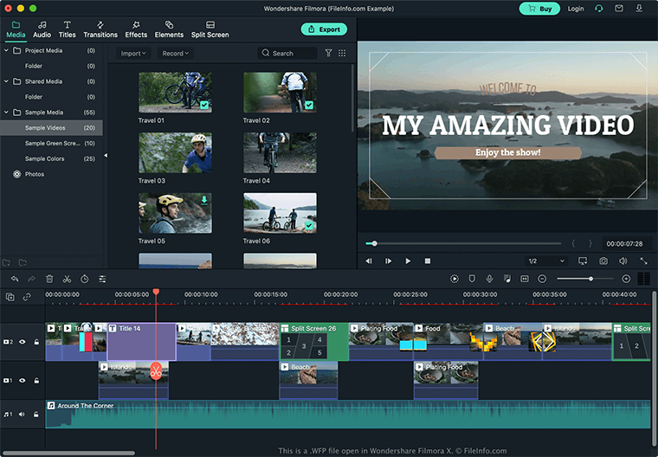Select the Travel 03 video thumbnail
The width and height of the screenshot is (658, 457).
175,153
